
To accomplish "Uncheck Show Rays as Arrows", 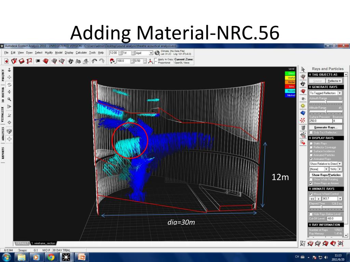I will pyautogui.click(x=311, y=183).
